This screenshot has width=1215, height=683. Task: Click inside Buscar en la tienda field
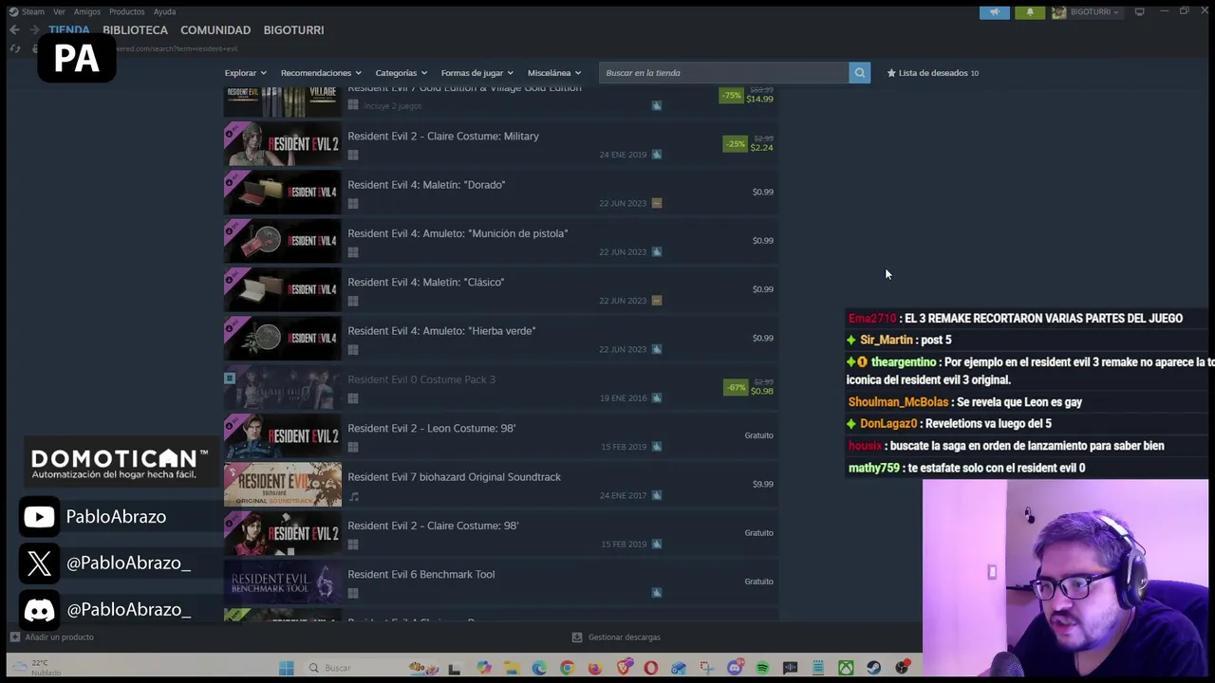723,73
